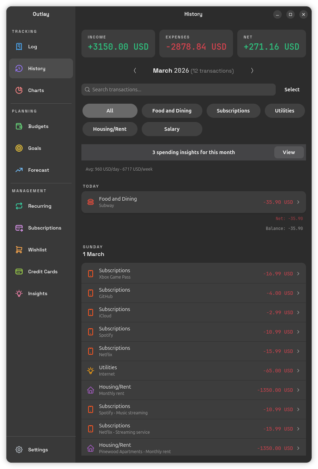Image resolution: width=318 pixels, height=469 pixels.
Task: Filter by Food and Dining category
Action: point(172,111)
